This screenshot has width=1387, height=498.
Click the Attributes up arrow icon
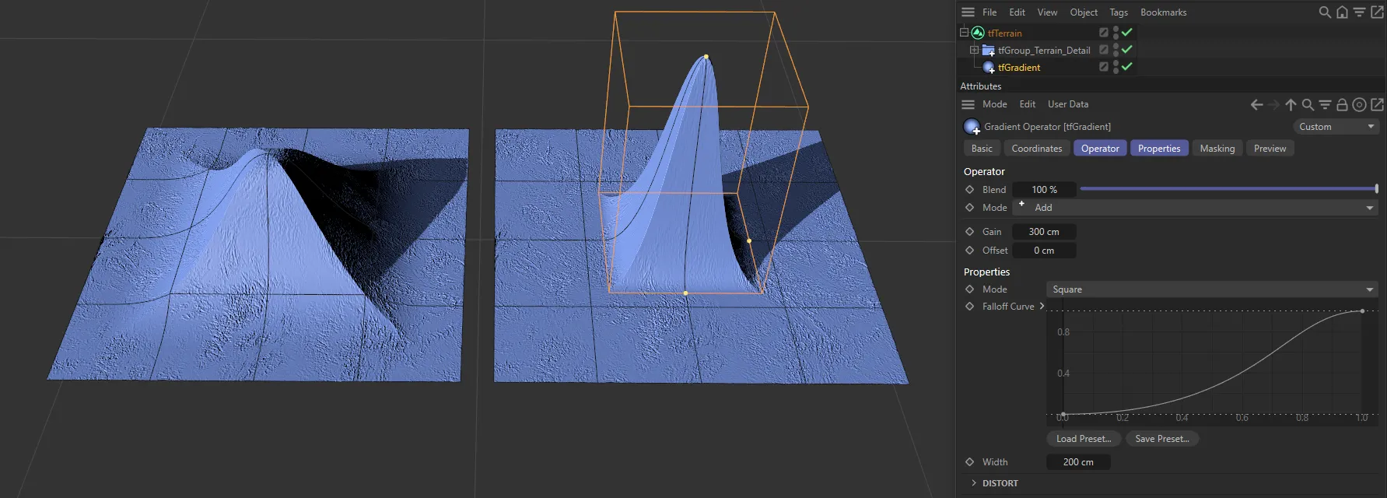pos(1291,104)
